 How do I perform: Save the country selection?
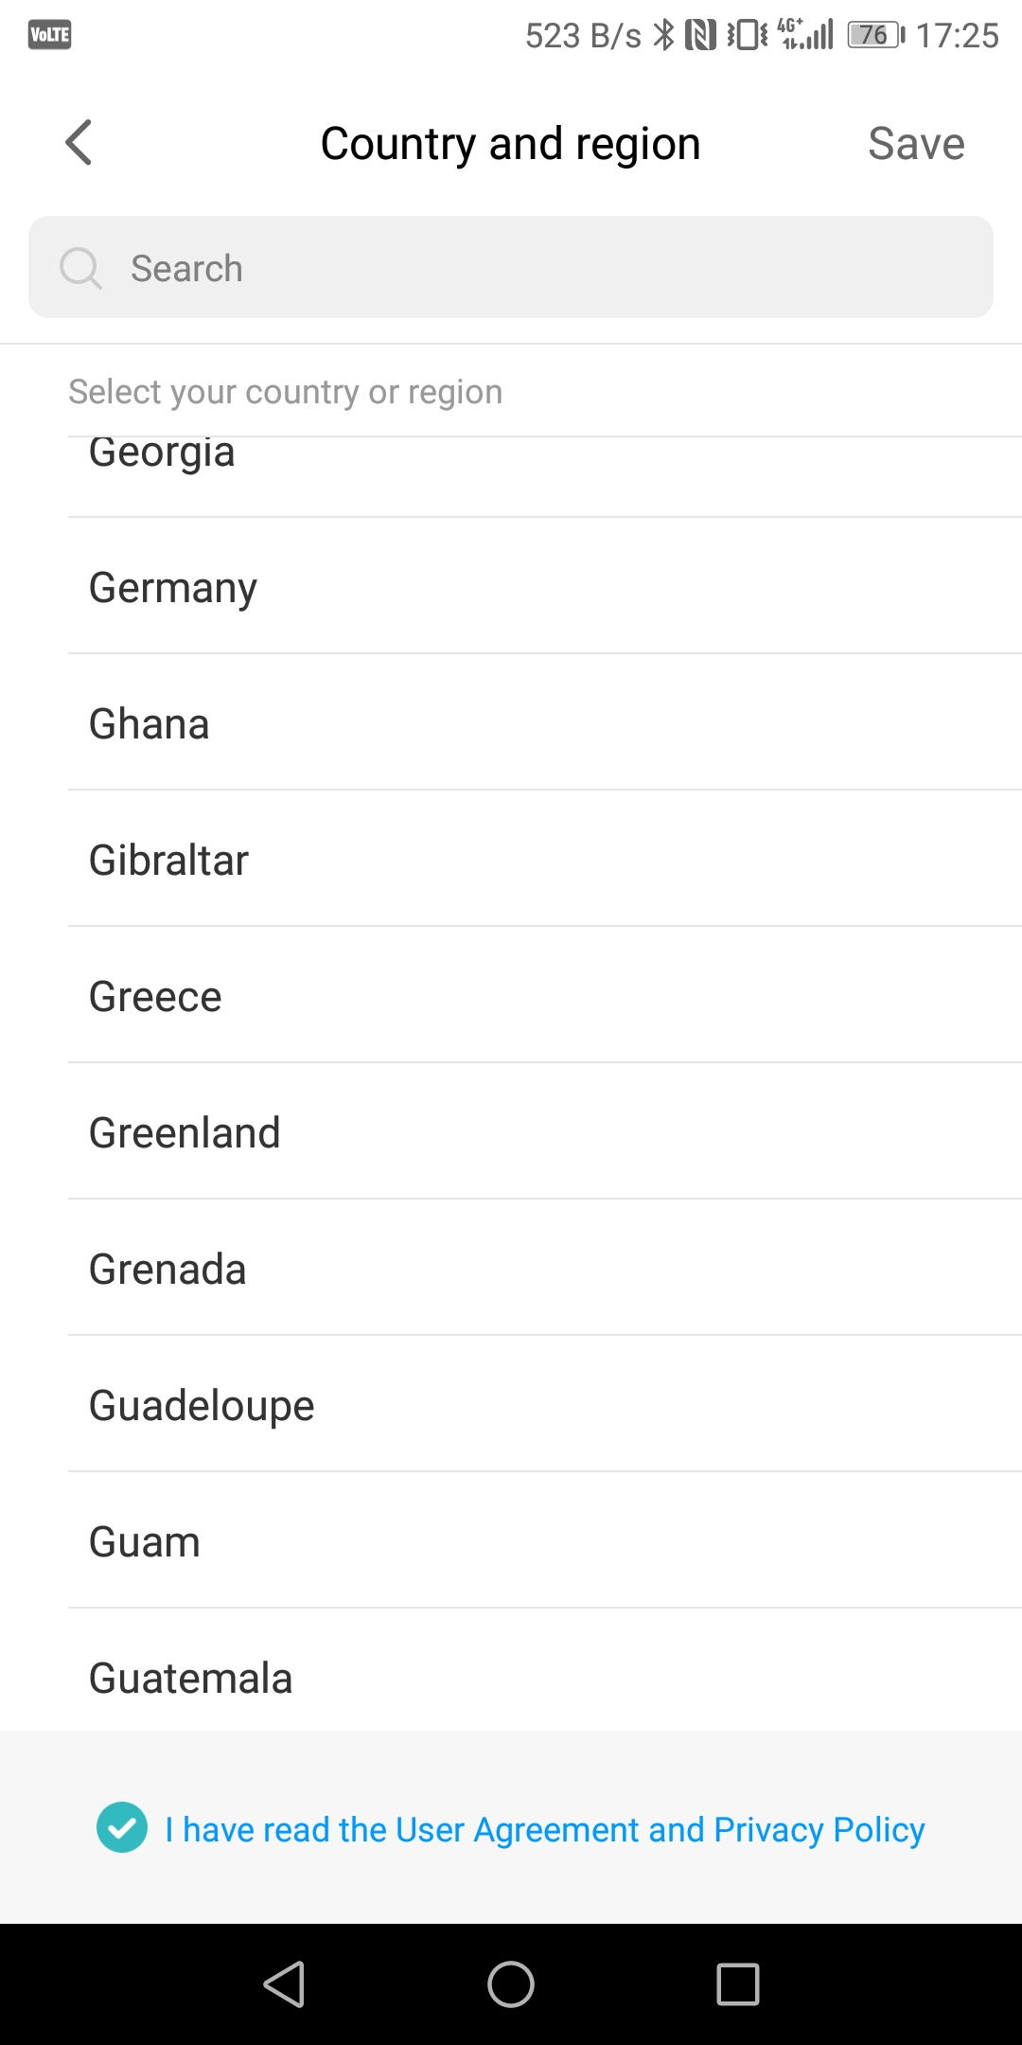(x=916, y=144)
